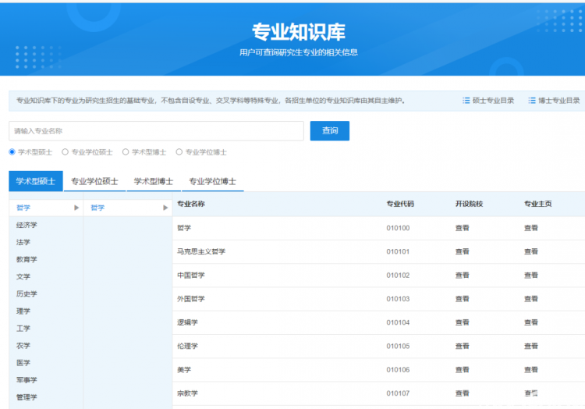This screenshot has height=409, width=585.
Task: Select the 学术型博士 radio button
Action: [x=126, y=152]
